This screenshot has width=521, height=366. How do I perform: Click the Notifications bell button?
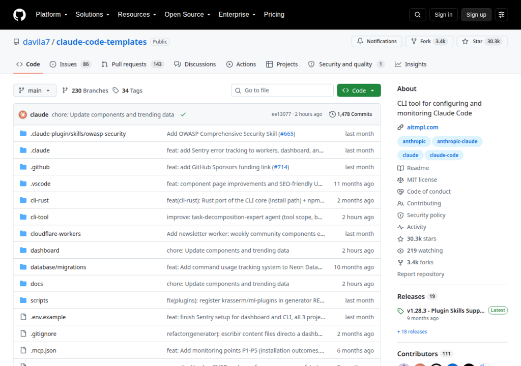point(377,41)
